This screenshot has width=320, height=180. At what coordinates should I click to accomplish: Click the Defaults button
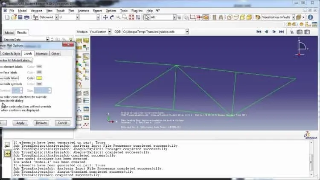point(41,123)
